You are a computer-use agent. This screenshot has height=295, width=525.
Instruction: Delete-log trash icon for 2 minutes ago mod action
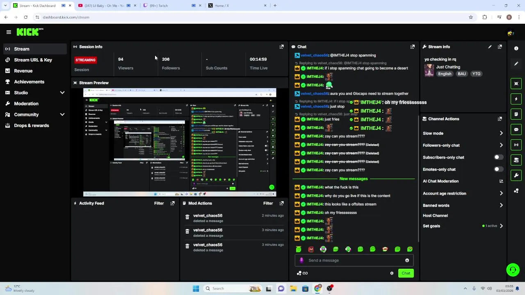pos(187,217)
